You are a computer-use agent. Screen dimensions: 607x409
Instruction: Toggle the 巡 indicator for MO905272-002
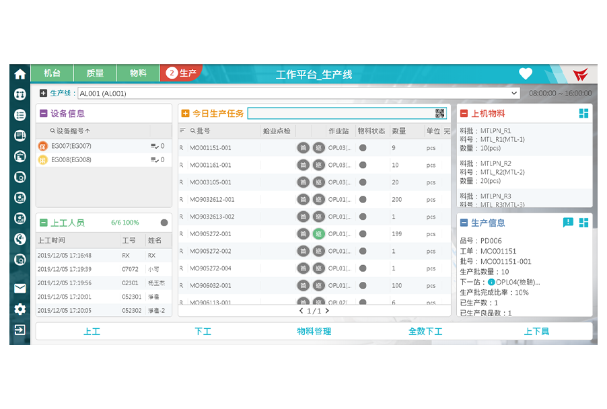[x=318, y=251]
